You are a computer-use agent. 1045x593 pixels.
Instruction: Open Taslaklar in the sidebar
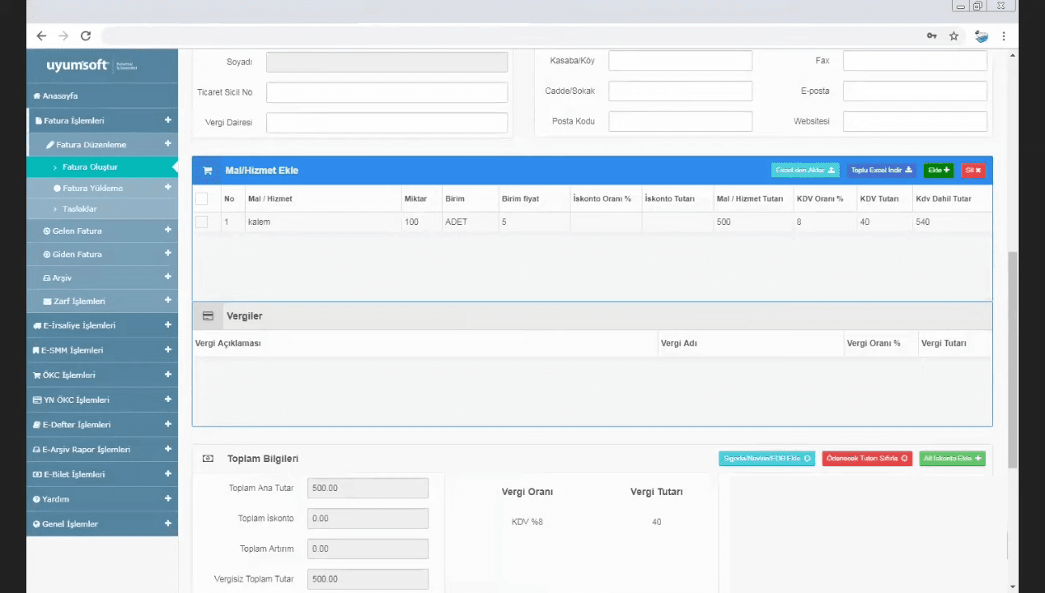(x=102, y=209)
